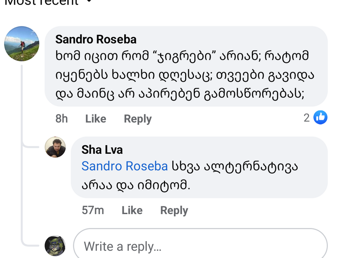The width and height of the screenshot is (338, 258).
Task: Open Sha Lva's profile picture
Action: tap(55, 147)
